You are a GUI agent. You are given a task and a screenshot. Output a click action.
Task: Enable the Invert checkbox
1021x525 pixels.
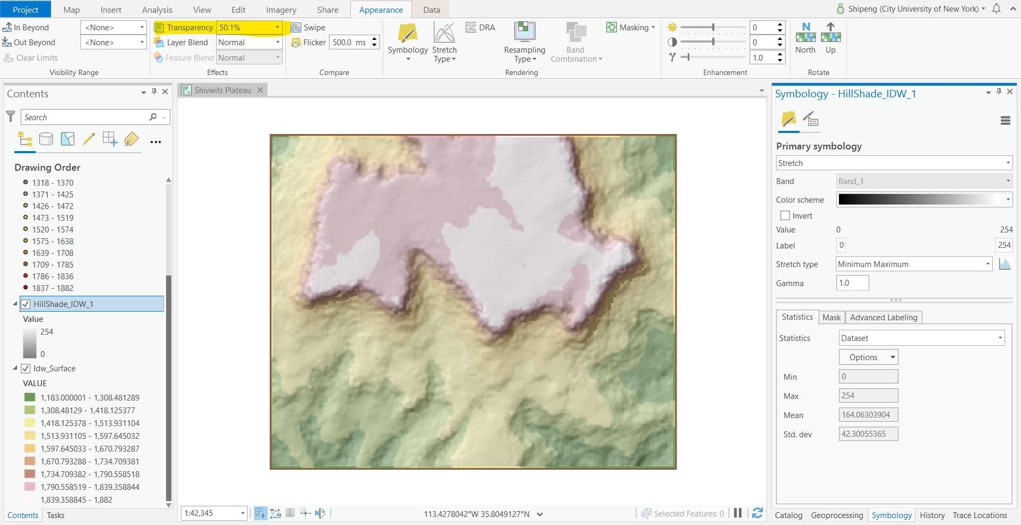(785, 216)
